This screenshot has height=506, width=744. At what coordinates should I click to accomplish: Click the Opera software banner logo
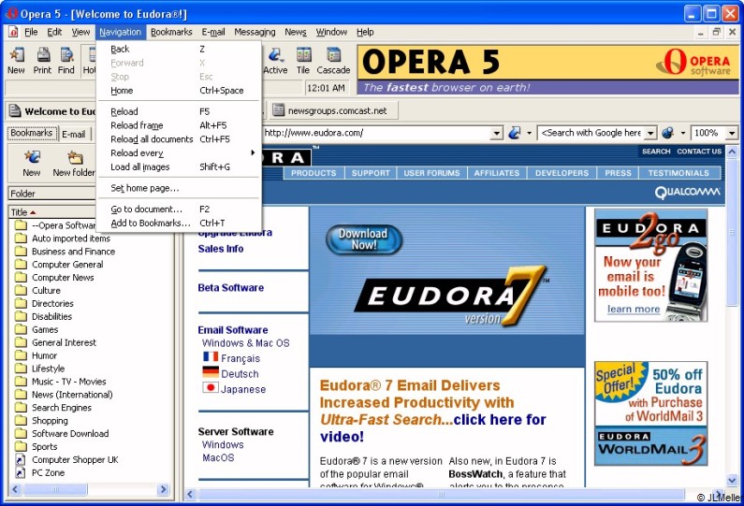[693, 62]
